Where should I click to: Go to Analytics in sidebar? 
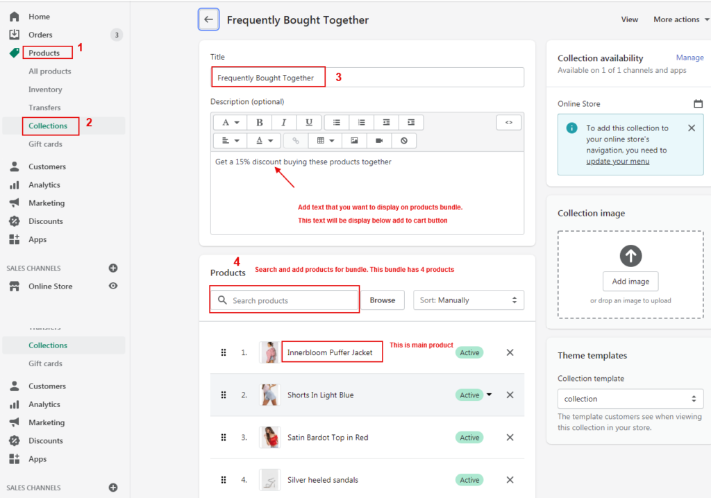coord(44,185)
